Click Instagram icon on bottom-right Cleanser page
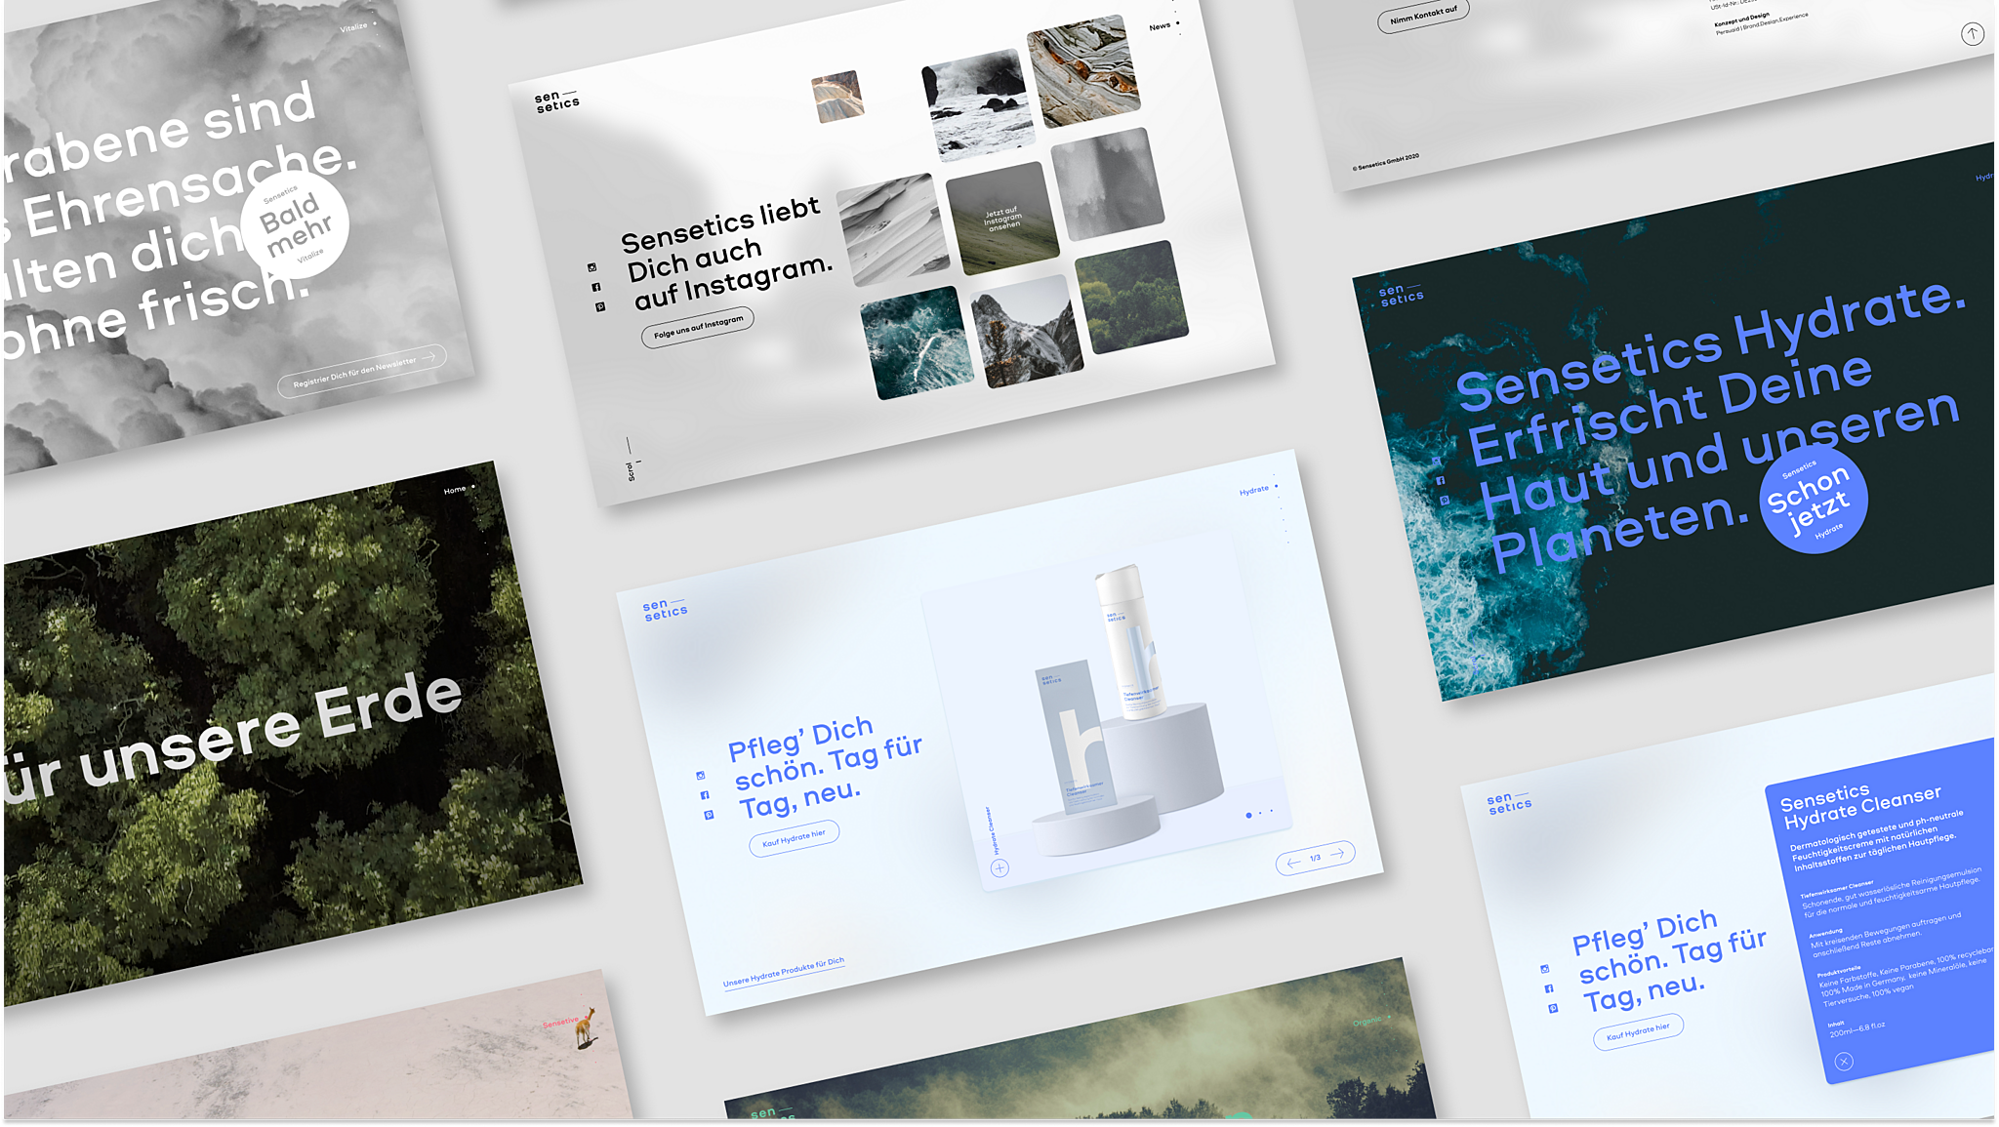Image resolution: width=1999 pixels, height=1127 pixels. pos(1544,969)
